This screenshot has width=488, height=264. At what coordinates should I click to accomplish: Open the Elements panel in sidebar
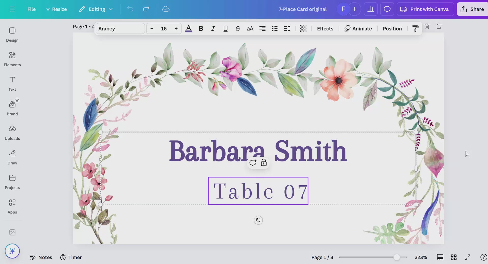coord(12,59)
